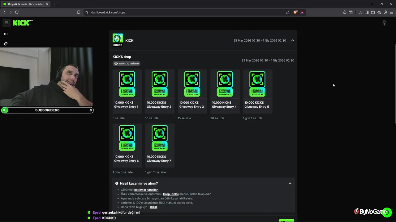Click the '1 gün 11 sa. izle' text
Viewport: 396px width, 222px height.
tap(155, 172)
